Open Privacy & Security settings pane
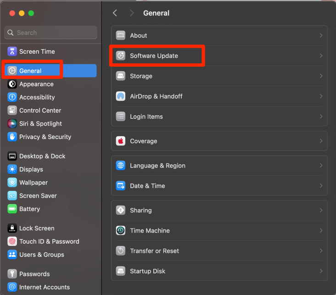The image size is (336, 295). [45, 137]
